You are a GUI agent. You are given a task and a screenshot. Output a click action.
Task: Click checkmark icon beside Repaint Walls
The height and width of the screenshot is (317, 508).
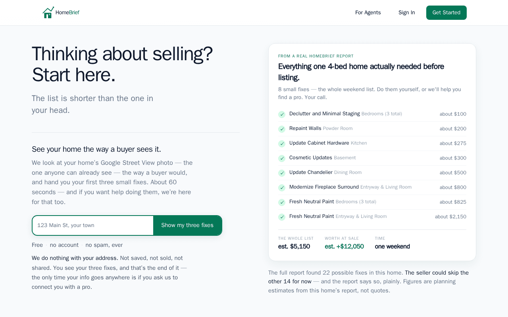pos(282,129)
